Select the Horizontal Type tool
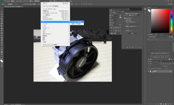174x105 pixels. pyautogui.click(x=2, y=45)
